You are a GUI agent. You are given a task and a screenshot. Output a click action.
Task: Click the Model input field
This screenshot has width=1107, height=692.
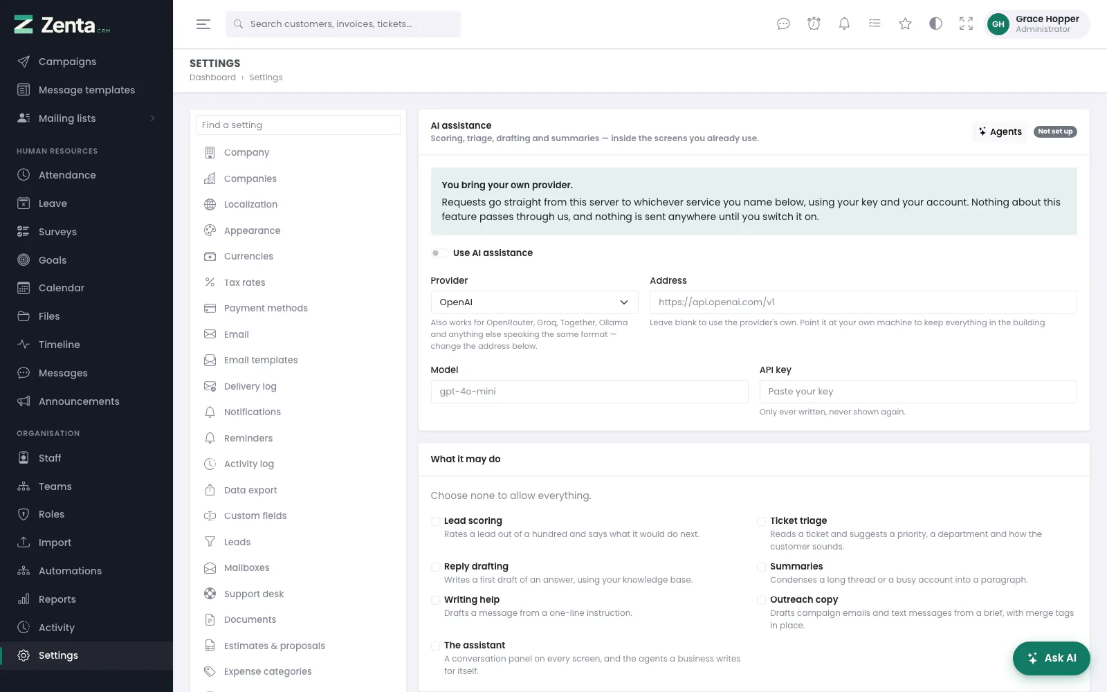[x=589, y=392]
